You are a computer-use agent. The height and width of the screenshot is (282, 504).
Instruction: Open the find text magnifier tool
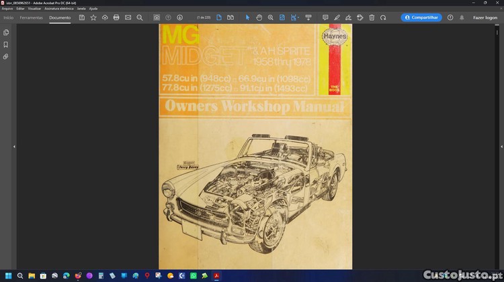click(140, 17)
